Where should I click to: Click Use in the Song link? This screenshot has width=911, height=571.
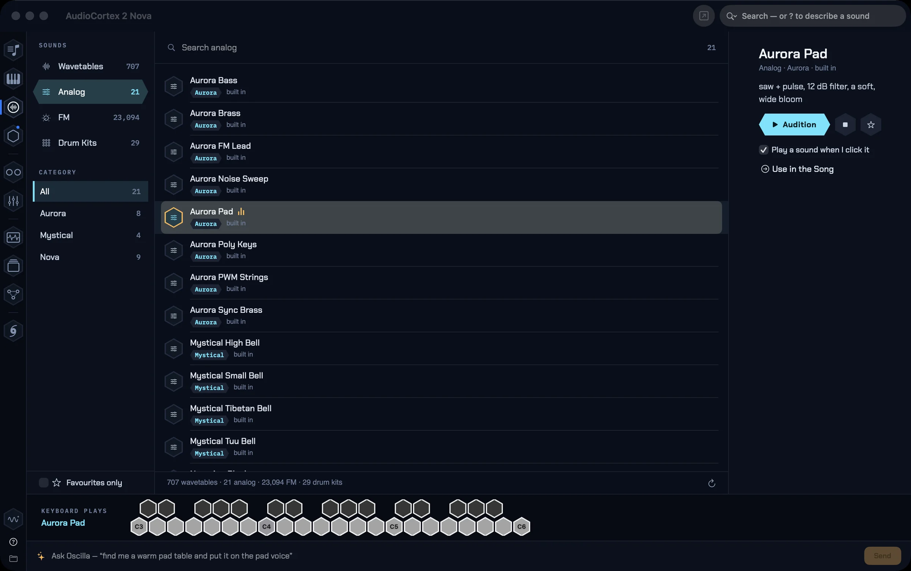tap(797, 169)
